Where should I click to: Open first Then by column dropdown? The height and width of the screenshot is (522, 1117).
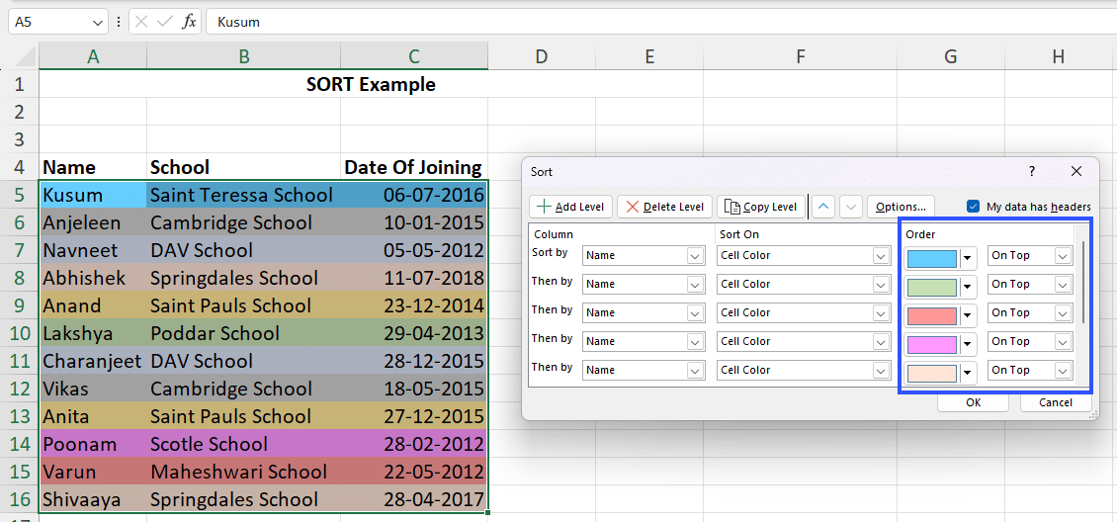click(x=695, y=284)
